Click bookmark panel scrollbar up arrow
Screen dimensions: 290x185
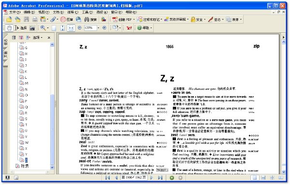click(x=52, y=44)
